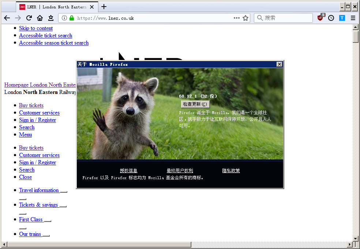Click Search link just above Close
Image resolution: width=360 pixels, height=249 pixels.
point(27,170)
